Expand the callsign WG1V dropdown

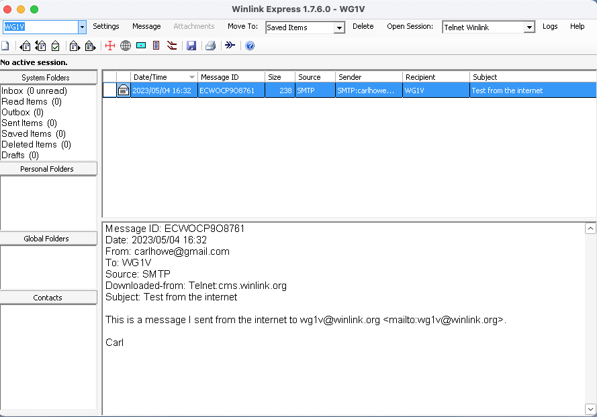[x=82, y=27]
